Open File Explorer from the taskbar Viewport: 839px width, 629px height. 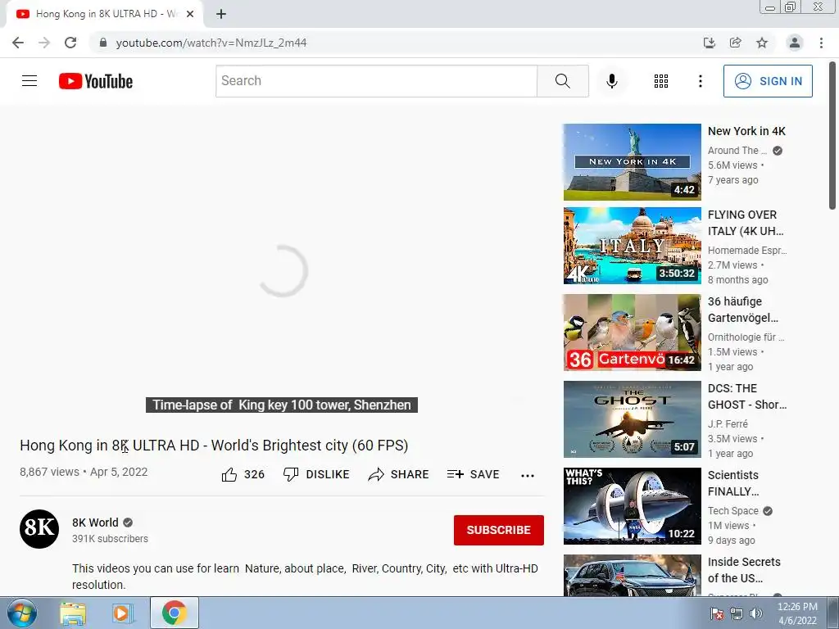pos(73,613)
